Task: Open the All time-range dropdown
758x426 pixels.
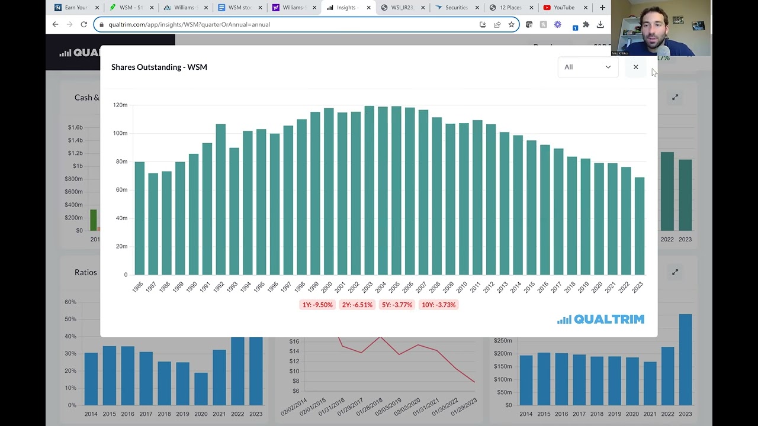Action: [x=587, y=67]
